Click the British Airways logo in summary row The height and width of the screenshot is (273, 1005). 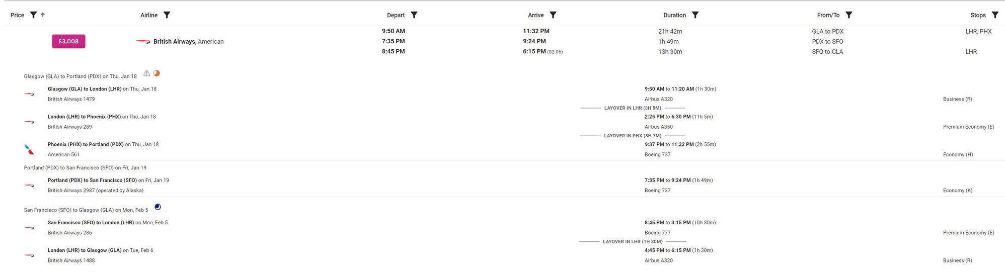point(143,42)
